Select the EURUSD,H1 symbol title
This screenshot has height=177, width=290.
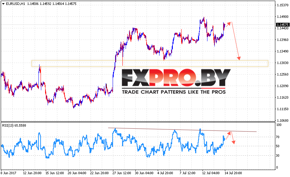(x=15, y=4)
